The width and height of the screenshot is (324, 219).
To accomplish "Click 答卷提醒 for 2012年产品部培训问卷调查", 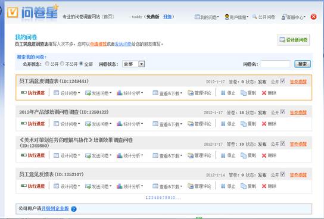I will (298, 112).
